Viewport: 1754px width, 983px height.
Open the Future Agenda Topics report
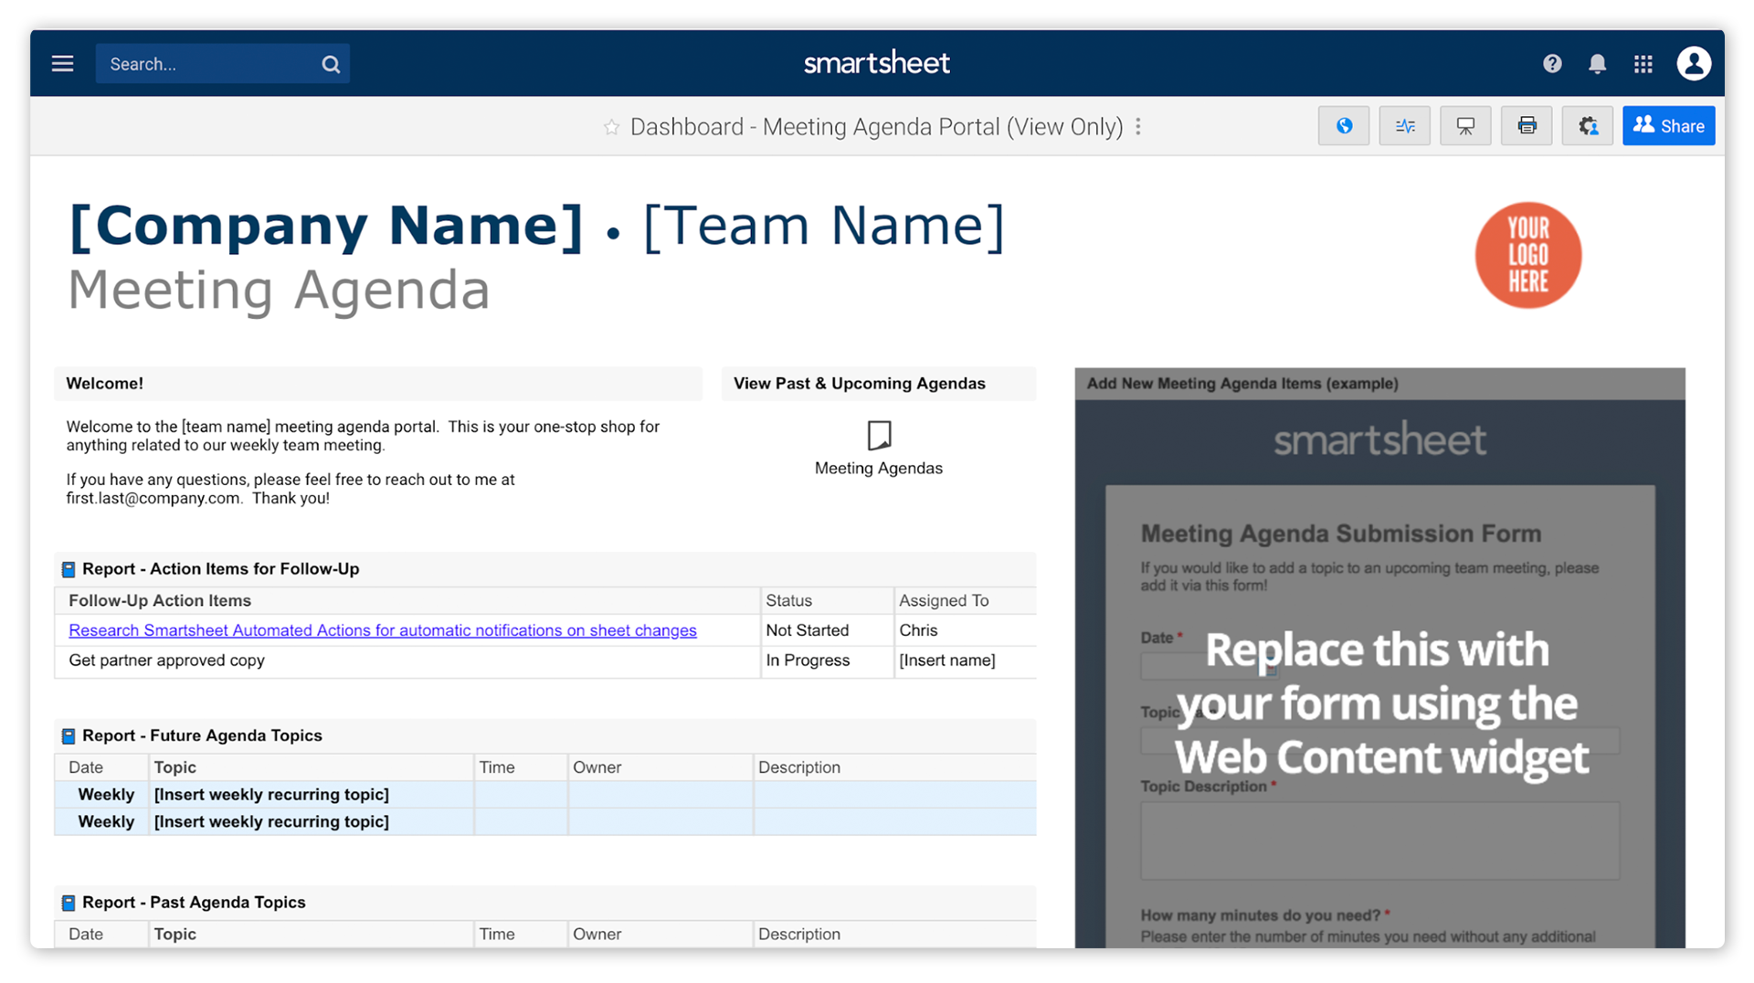202,736
